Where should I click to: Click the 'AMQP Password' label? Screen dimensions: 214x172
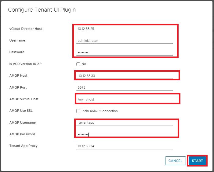pyautogui.click(x=22, y=134)
